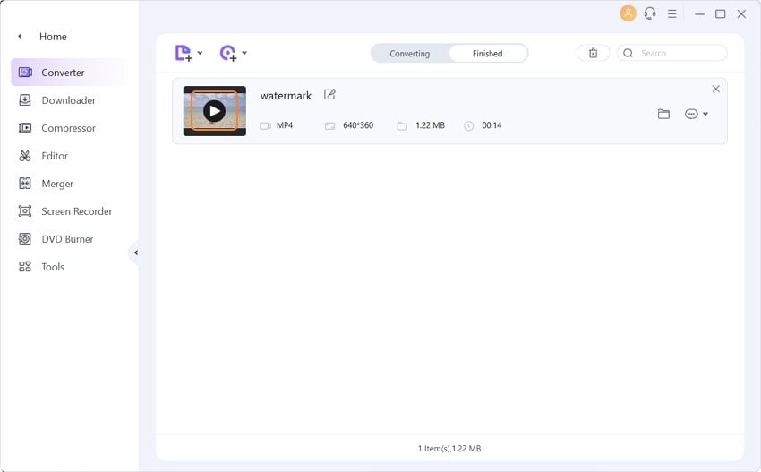Open the Downloader section
The height and width of the screenshot is (472, 761).
coord(68,100)
